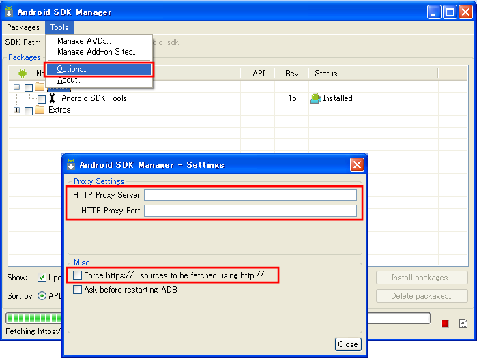
Task: Select the Android SDK Tools row text
Action: pos(94,98)
